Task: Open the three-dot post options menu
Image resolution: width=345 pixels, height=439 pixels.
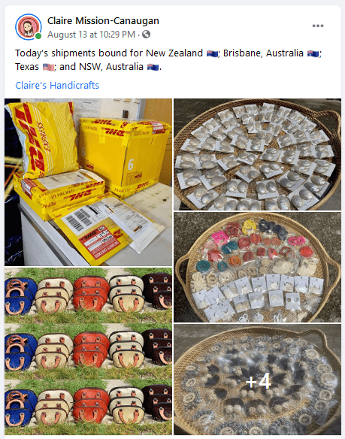Action: [x=318, y=26]
